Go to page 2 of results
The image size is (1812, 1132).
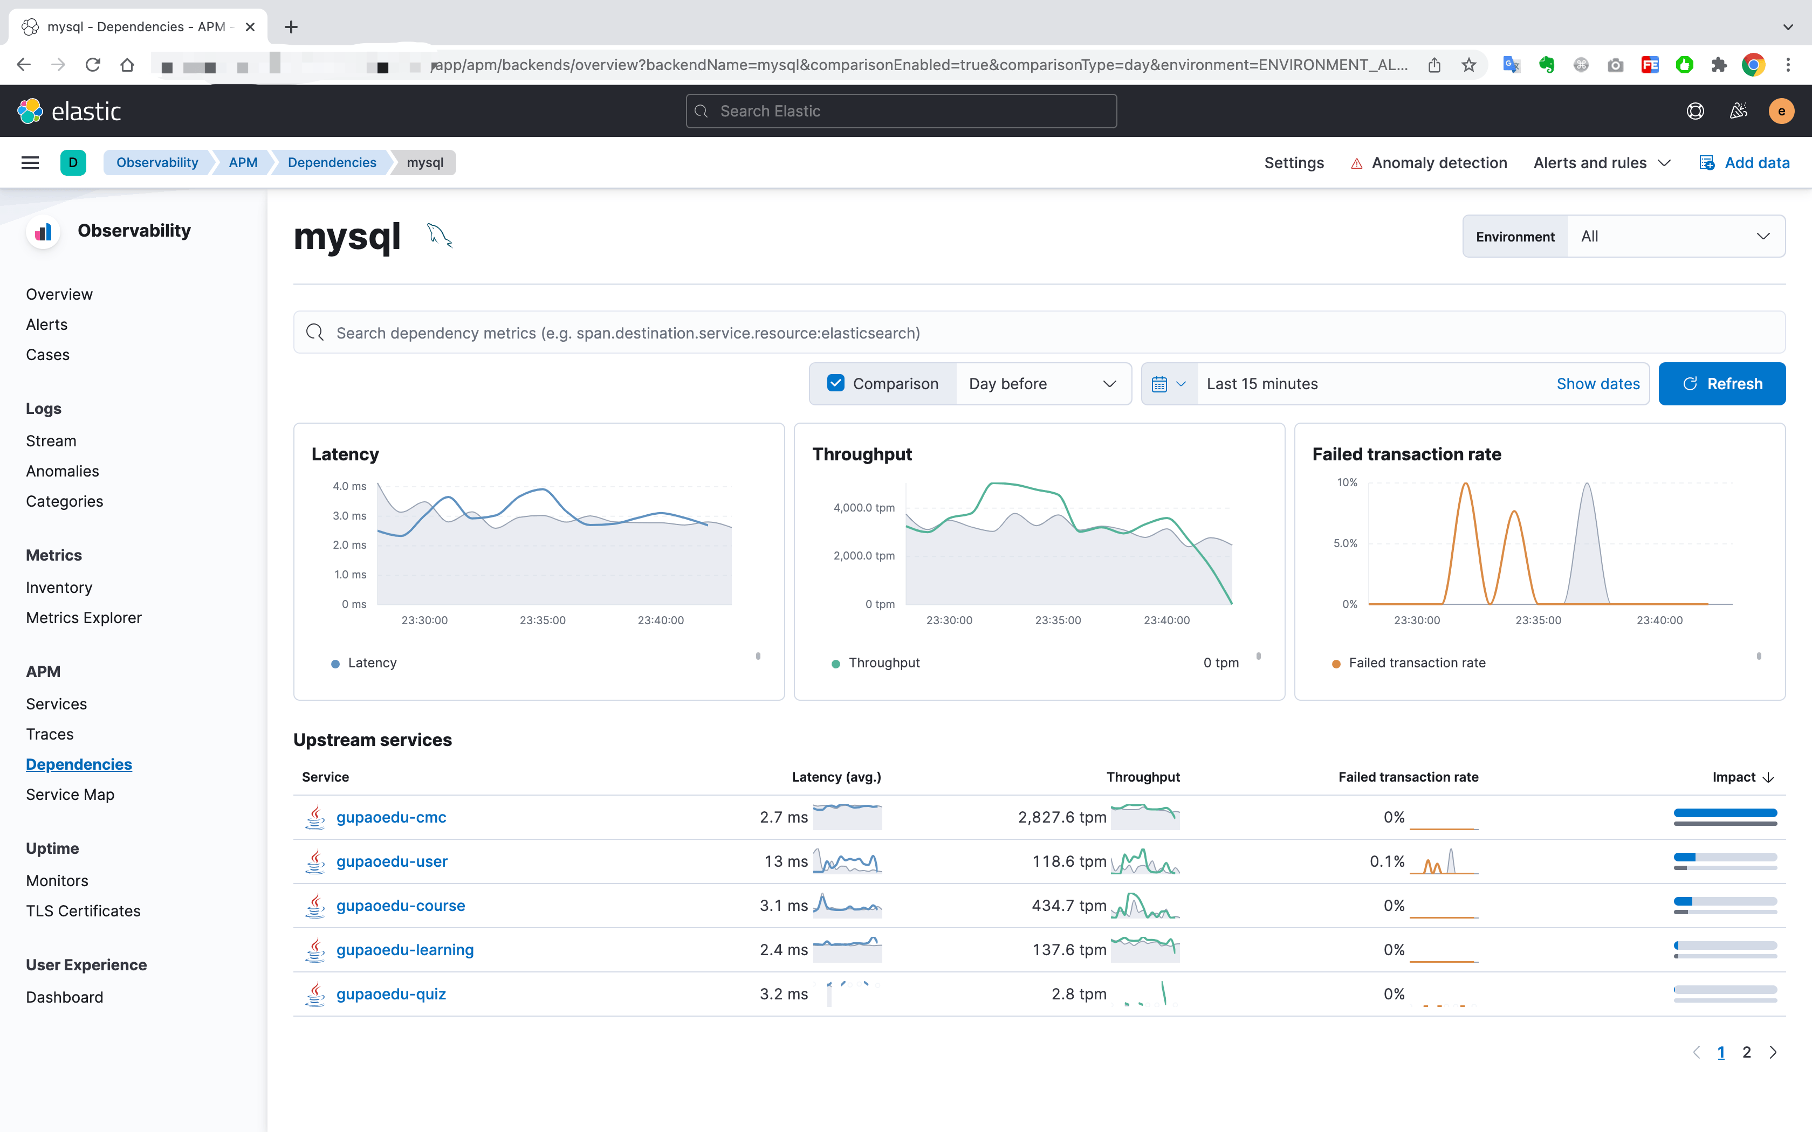tap(1747, 1052)
